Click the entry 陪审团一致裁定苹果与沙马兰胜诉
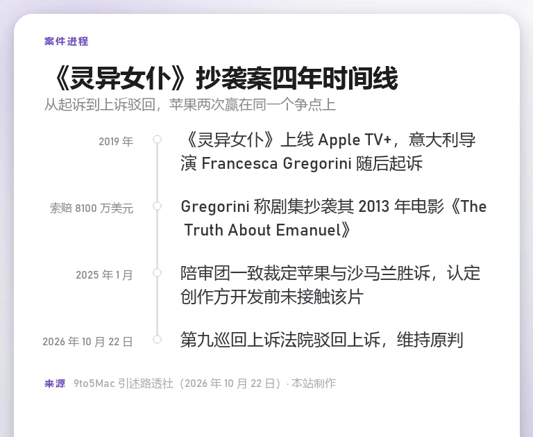Screen dimensions: 533x437 [x=330, y=285]
